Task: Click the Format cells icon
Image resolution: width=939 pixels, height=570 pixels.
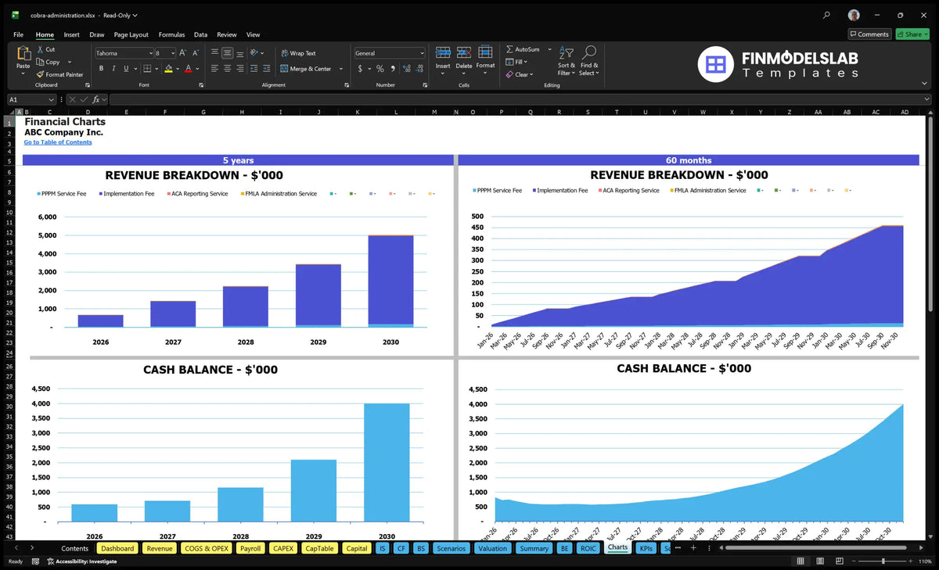Action: pyautogui.click(x=485, y=52)
